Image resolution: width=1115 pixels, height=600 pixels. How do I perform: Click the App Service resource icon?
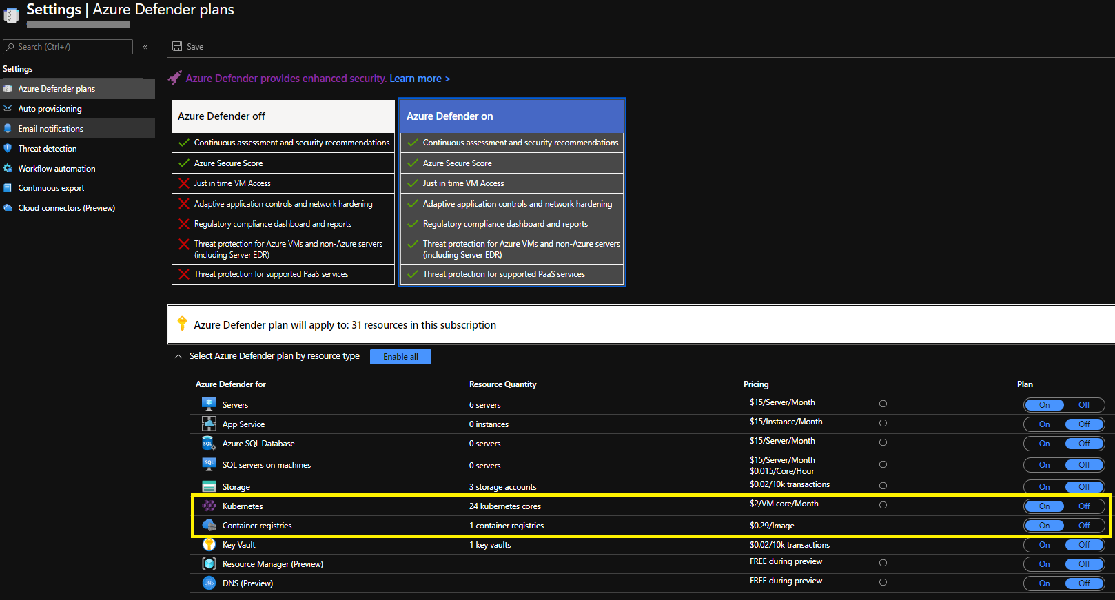tap(209, 424)
